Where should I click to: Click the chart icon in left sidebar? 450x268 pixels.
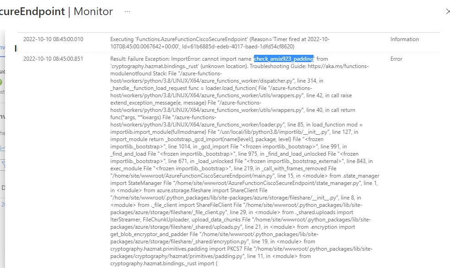tap(2, 148)
